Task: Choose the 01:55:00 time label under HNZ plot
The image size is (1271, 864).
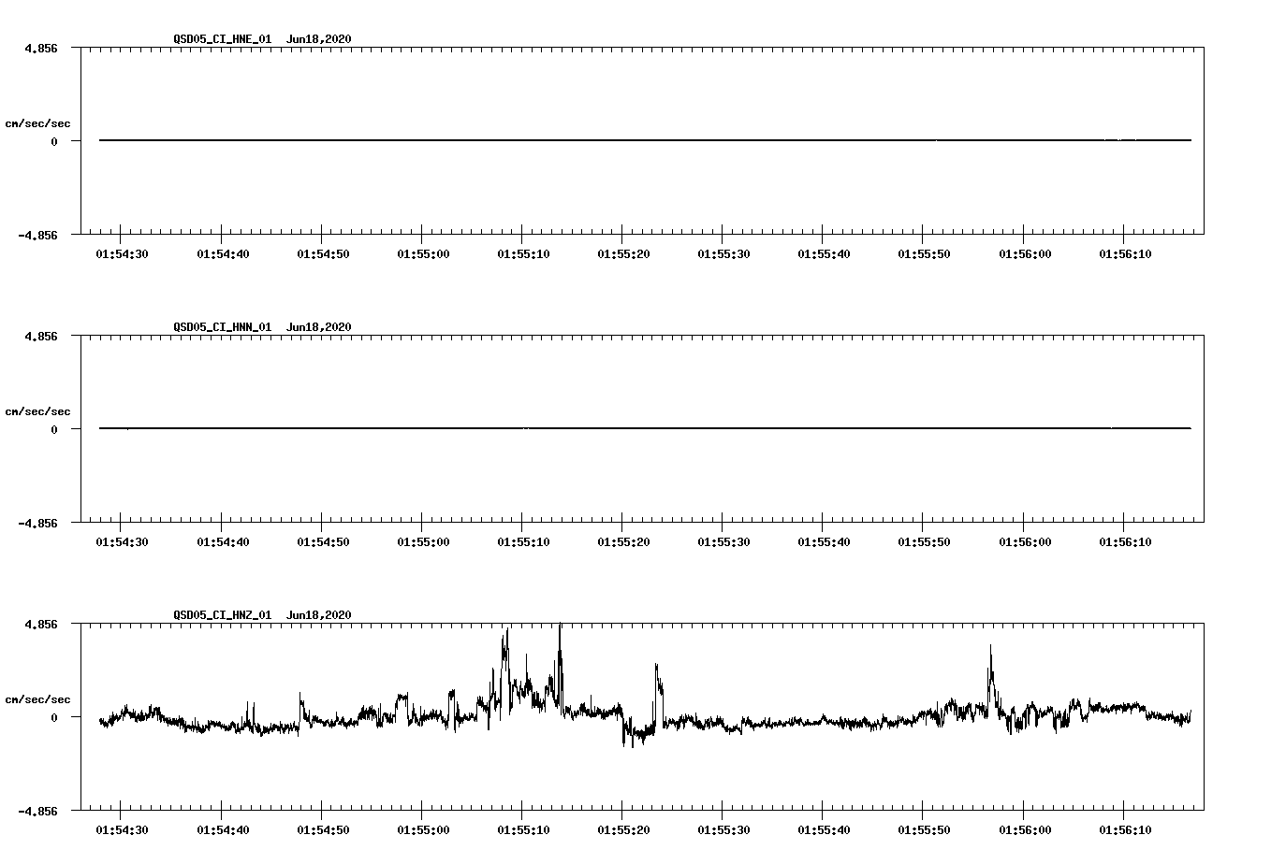Action: pos(423,830)
